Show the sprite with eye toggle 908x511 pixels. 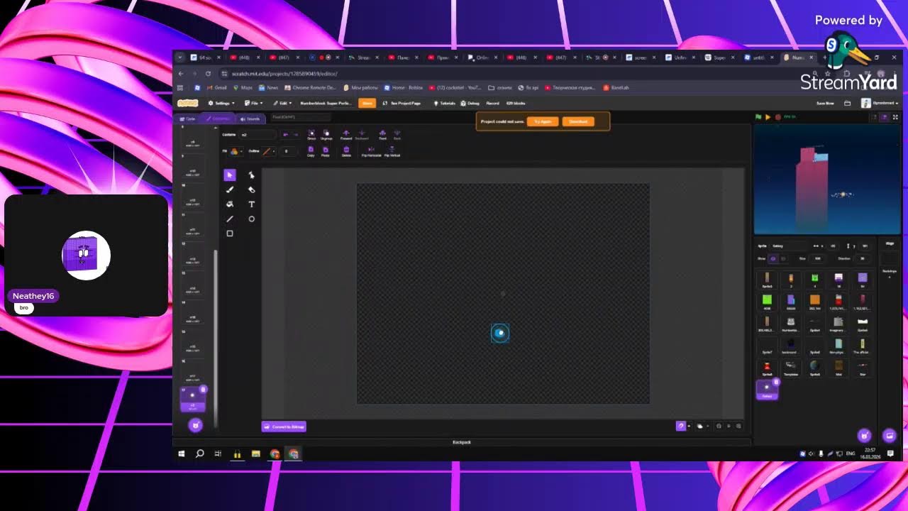[x=773, y=258]
